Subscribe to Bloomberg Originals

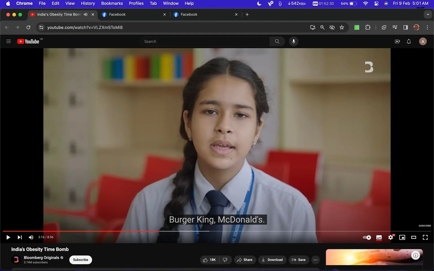coord(81,260)
